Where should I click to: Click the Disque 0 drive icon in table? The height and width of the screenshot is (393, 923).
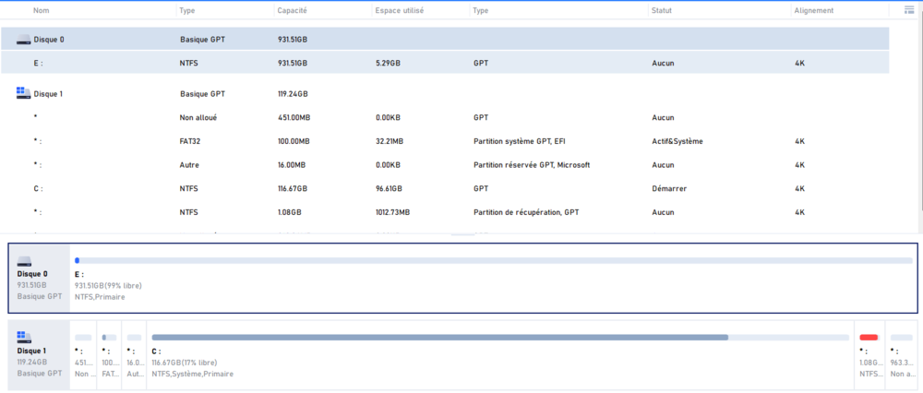(23, 41)
